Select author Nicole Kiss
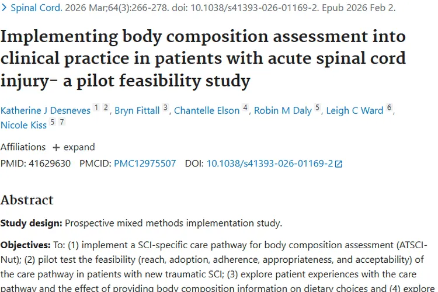The image size is (438, 292). [23, 125]
